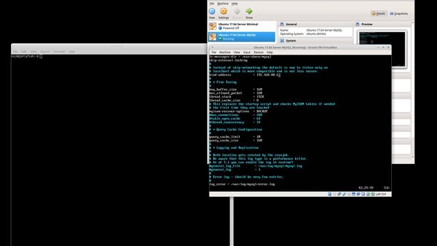
Task: Open File menu in VirtualBox Manager
Action: click(x=212, y=3)
